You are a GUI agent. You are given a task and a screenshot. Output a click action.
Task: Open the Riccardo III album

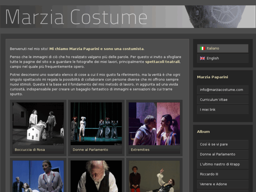[x=223, y=174]
